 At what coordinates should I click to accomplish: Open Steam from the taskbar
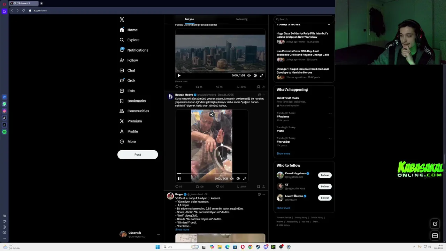pyautogui.click(x=258, y=247)
